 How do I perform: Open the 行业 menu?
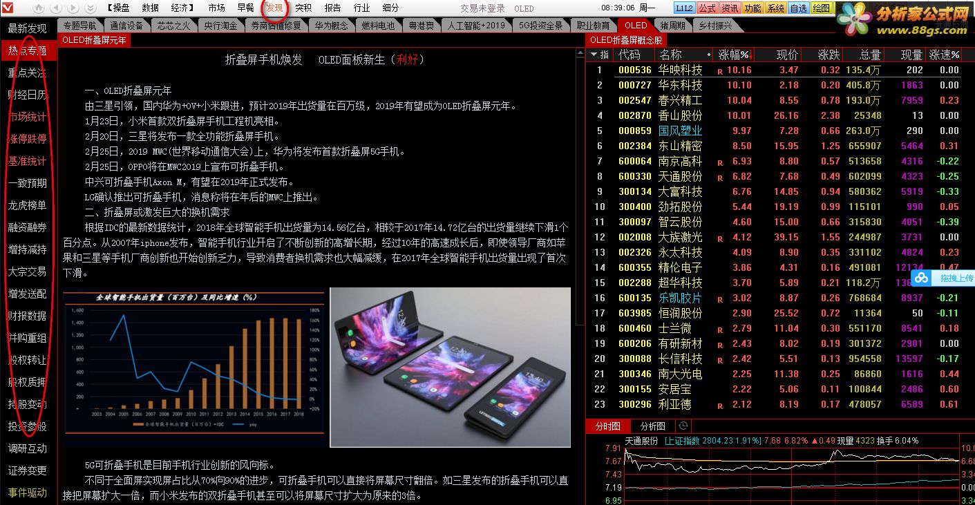361,8
